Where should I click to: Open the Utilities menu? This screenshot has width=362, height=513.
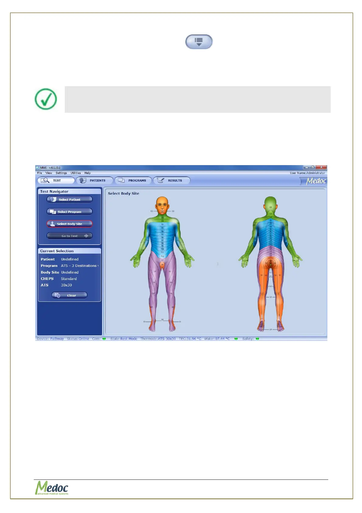[x=76, y=173]
